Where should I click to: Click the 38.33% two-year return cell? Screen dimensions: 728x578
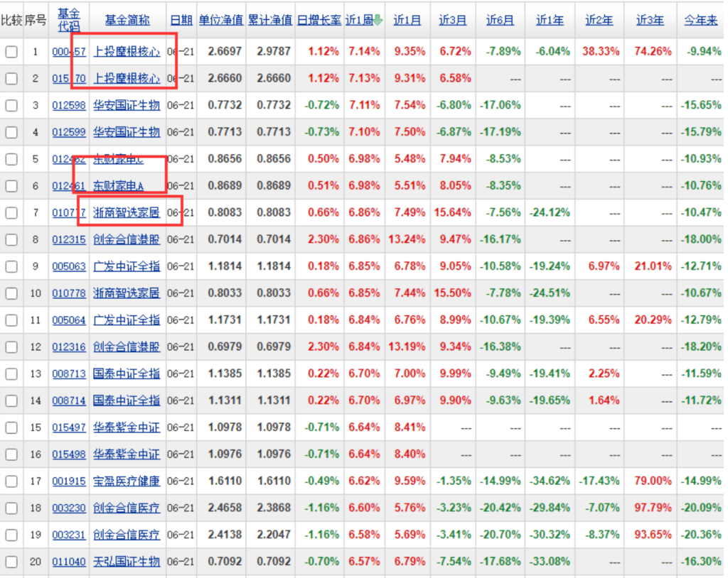(x=601, y=52)
